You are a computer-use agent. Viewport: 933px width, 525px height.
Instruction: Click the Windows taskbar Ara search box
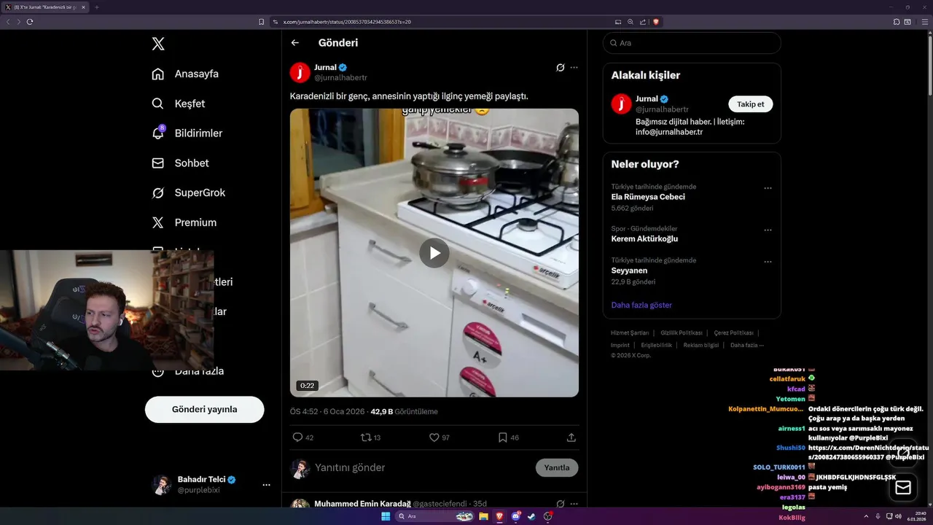pyautogui.click(x=434, y=516)
